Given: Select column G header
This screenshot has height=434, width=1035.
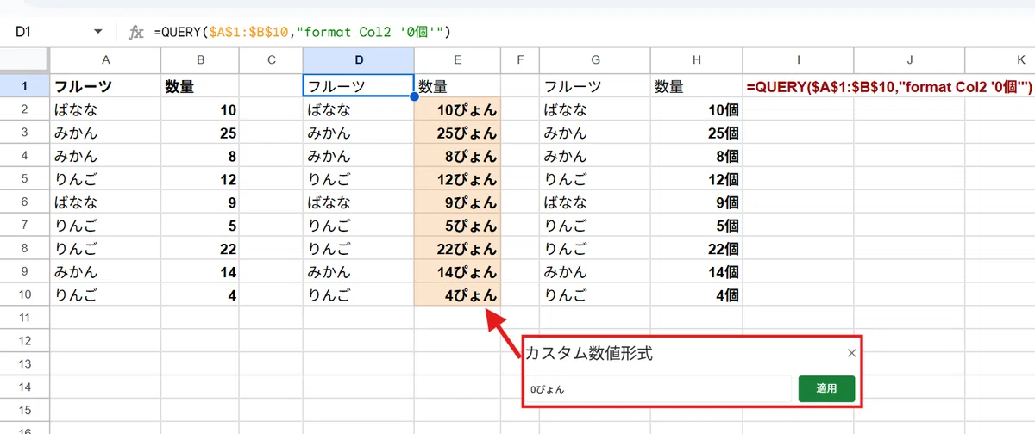Looking at the screenshot, I should 595,59.
